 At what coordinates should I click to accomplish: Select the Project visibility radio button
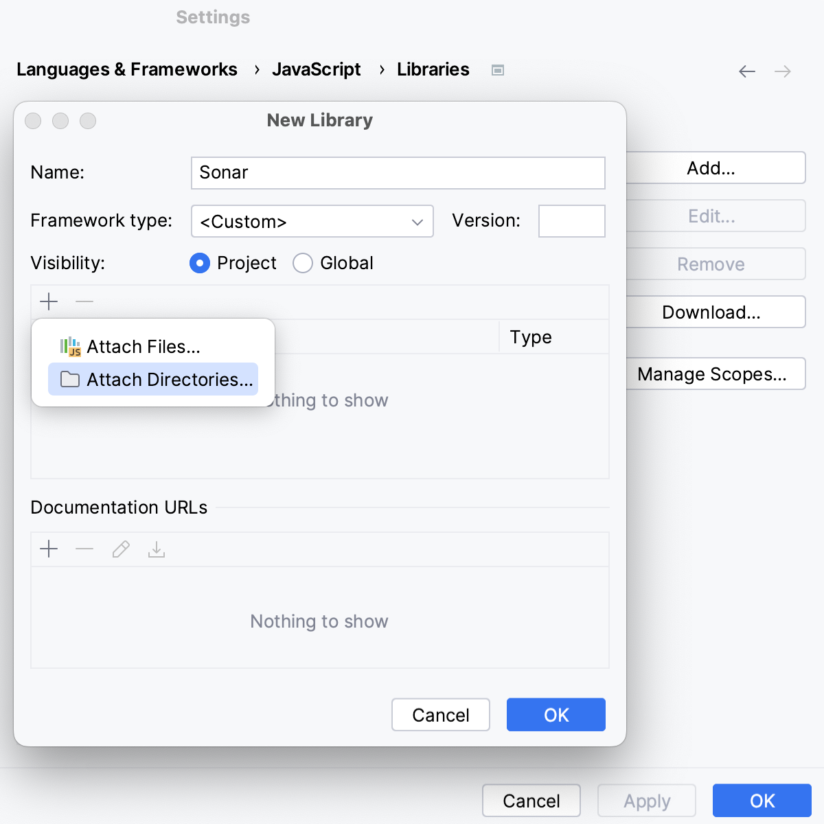point(199,263)
